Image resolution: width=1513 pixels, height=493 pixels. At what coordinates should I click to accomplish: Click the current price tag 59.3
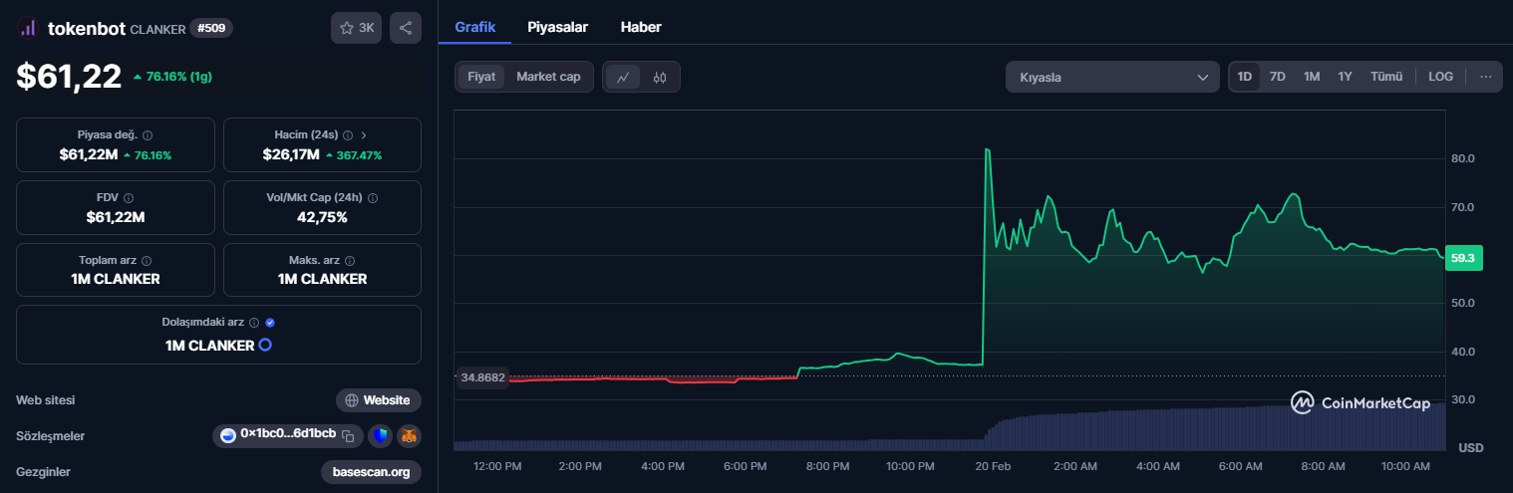[1463, 257]
